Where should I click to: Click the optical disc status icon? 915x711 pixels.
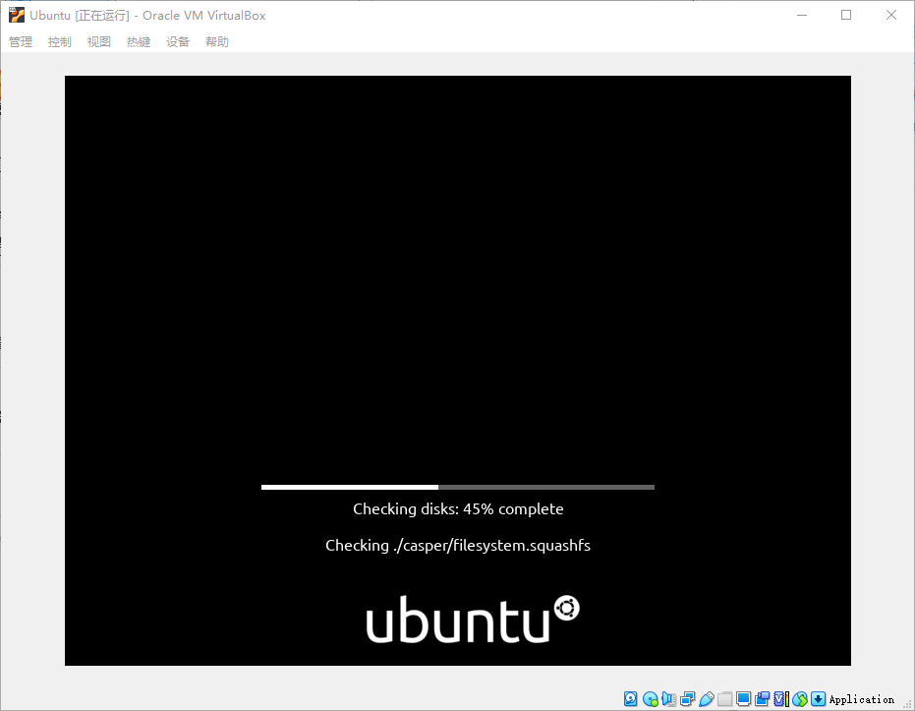click(650, 699)
